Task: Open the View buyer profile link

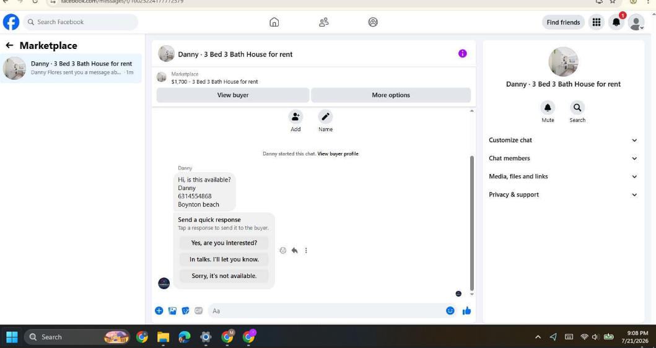Action: pos(338,154)
